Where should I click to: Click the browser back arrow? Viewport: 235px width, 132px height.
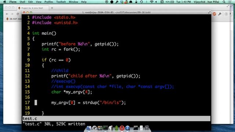pos(7,14)
